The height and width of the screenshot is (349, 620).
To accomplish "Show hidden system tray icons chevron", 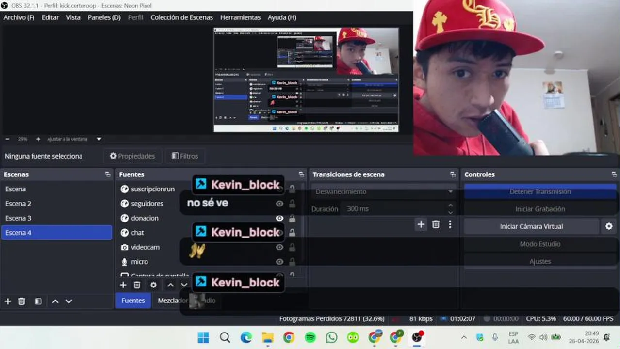I will 464,337.
